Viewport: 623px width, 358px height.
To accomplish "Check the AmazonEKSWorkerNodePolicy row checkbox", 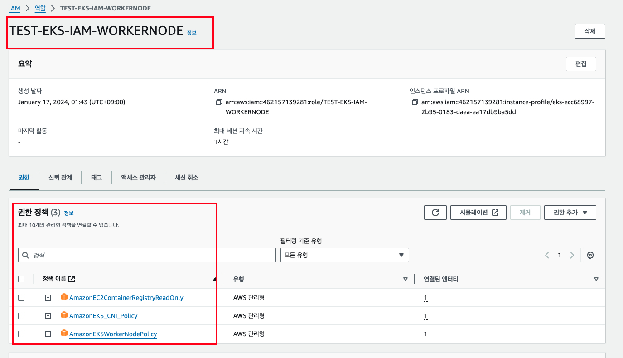I will [21, 334].
